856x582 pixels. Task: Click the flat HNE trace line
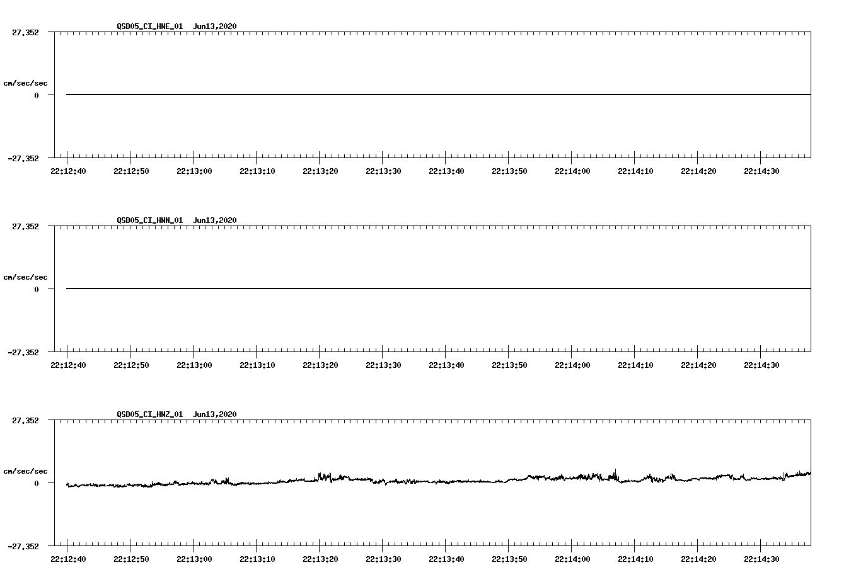439,94
